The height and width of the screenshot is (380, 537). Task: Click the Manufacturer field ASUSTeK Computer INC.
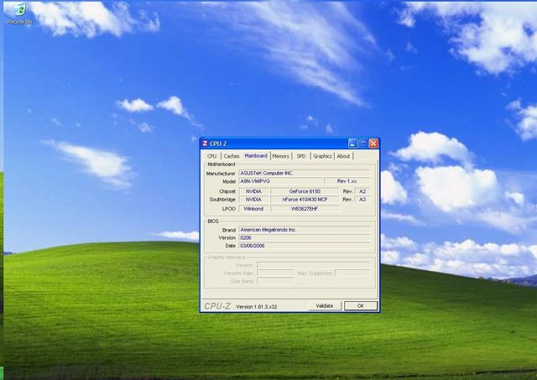point(304,174)
